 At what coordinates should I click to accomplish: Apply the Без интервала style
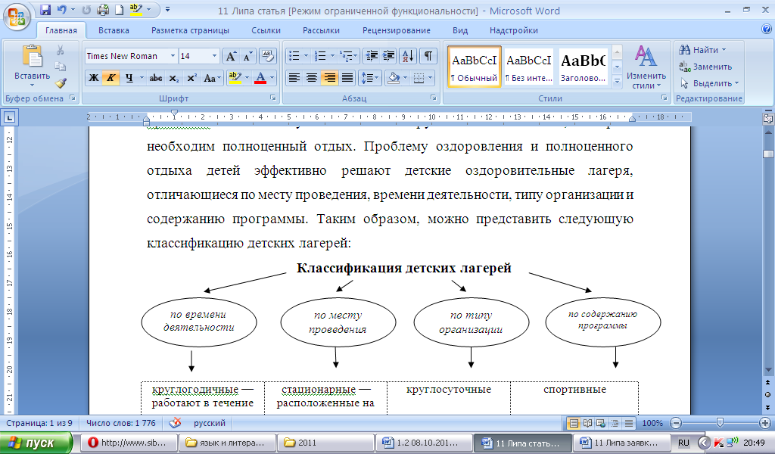pos(528,67)
